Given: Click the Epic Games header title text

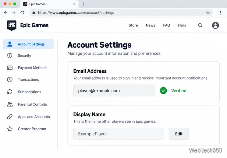Looking at the screenshot, I should click(34, 25).
